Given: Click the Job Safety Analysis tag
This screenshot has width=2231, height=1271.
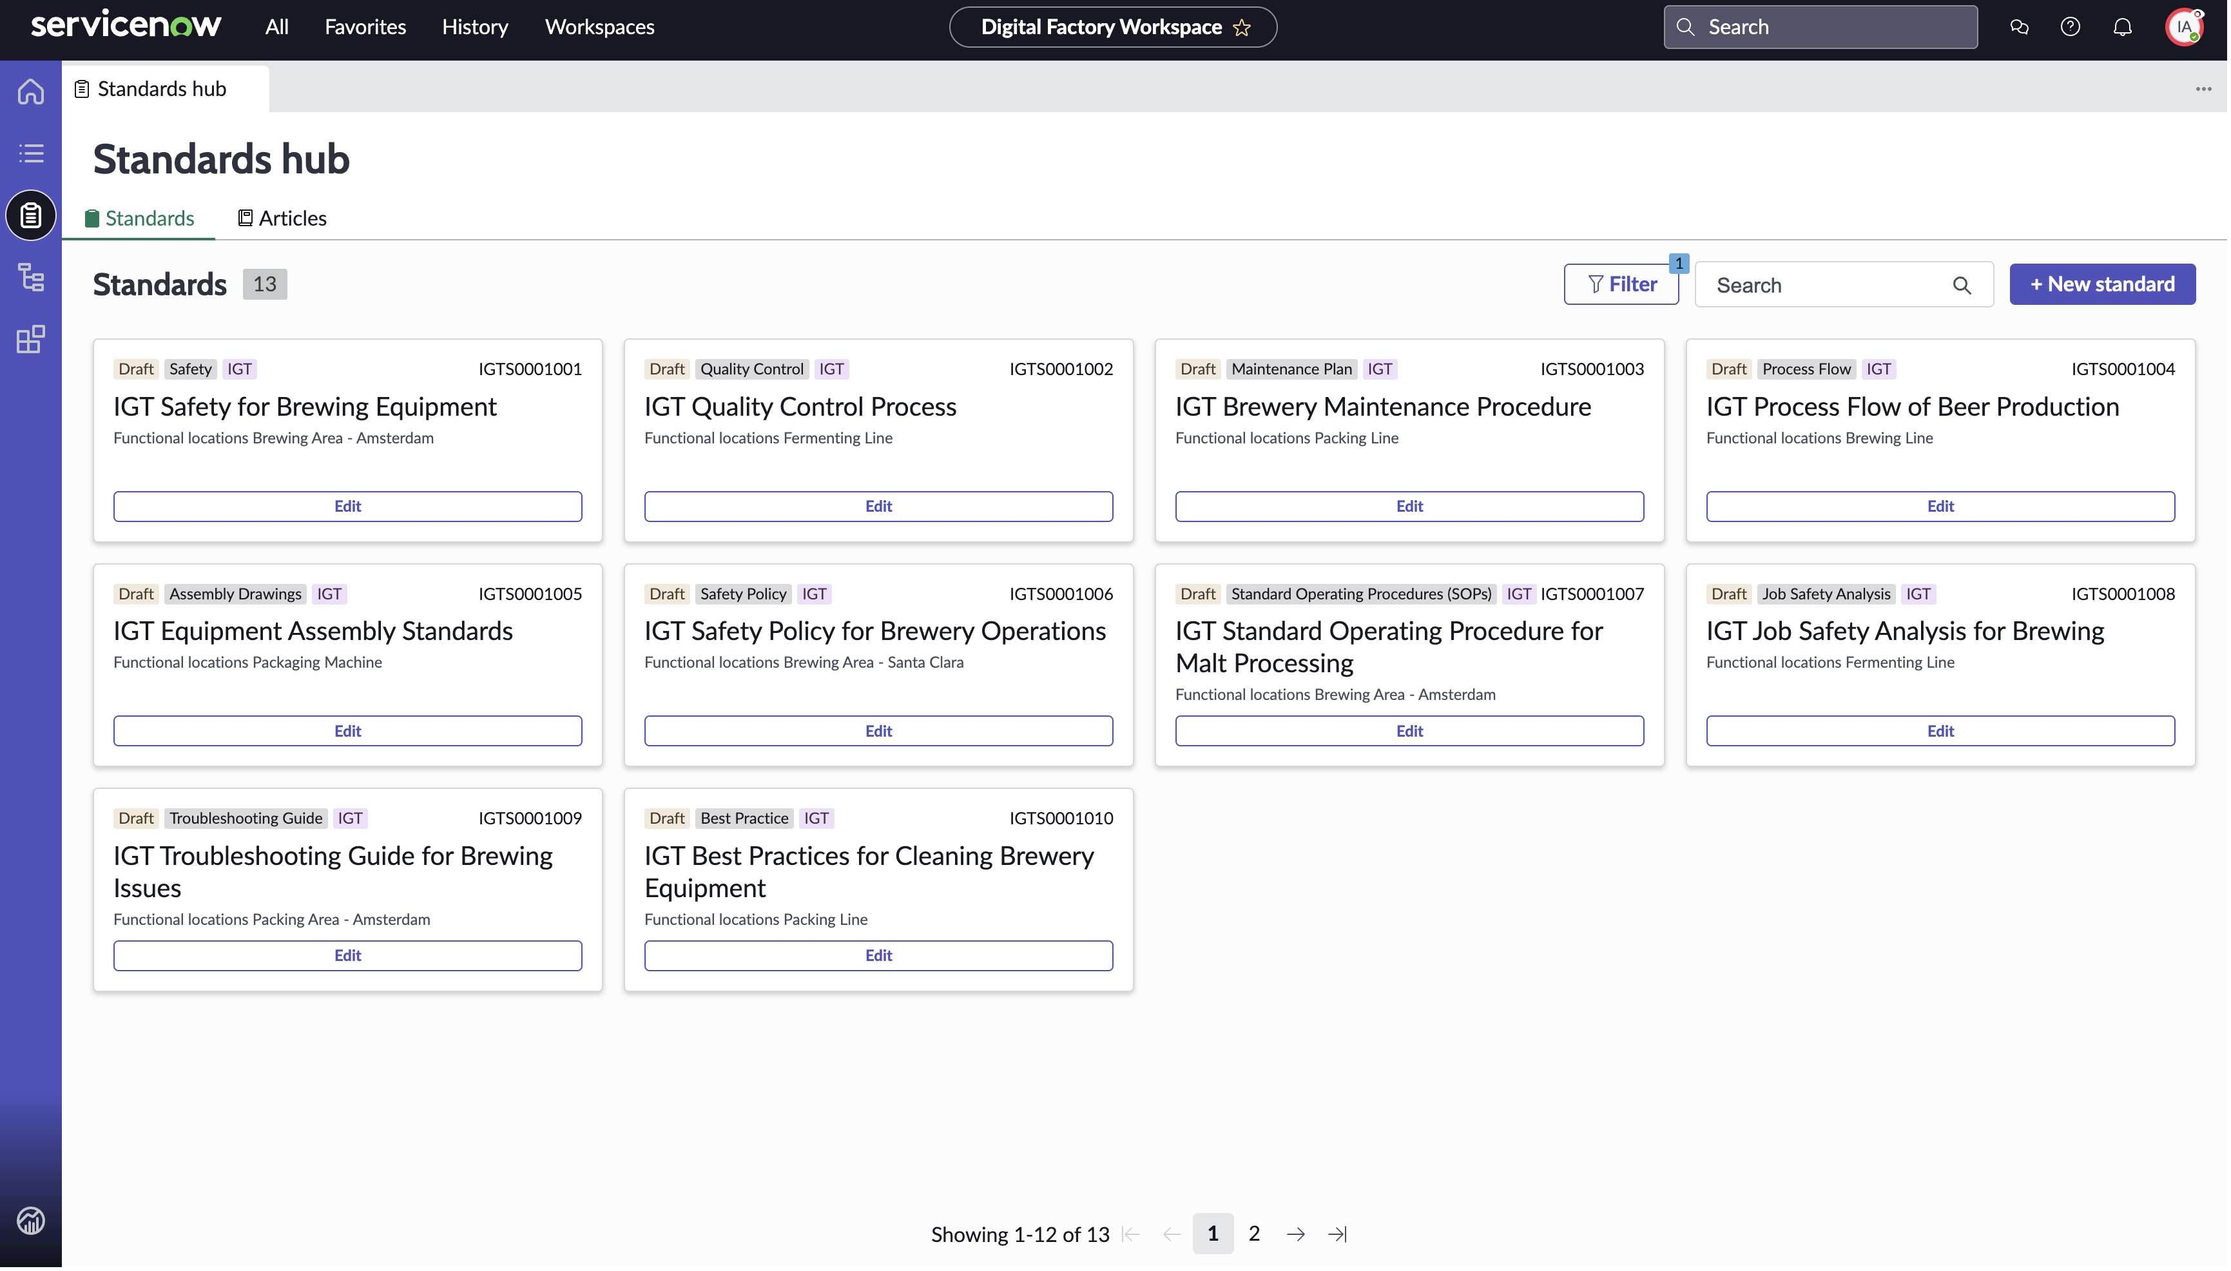Looking at the screenshot, I should [1826, 594].
